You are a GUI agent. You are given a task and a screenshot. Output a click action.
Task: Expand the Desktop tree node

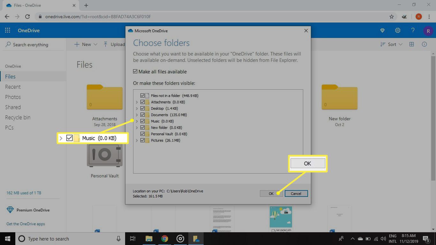pos(137,108)
